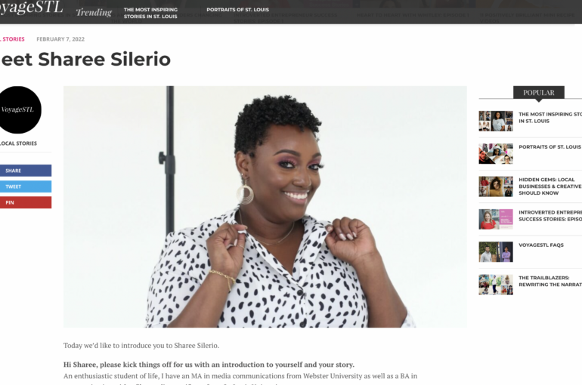Open VoyageSTL FAQs sidebar thumbnail
This screenshot has height=385, width=582.
[496, 252]
